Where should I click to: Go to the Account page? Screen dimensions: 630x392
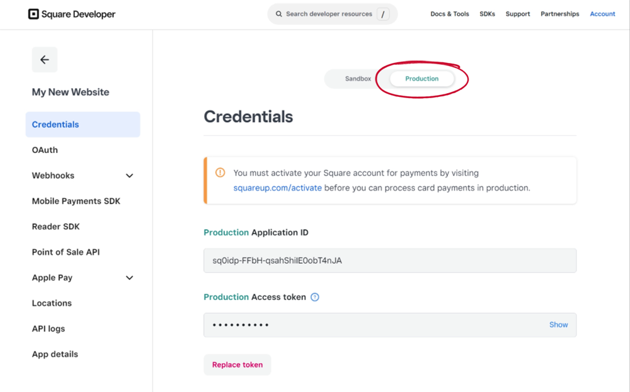[x=602, y=14]
